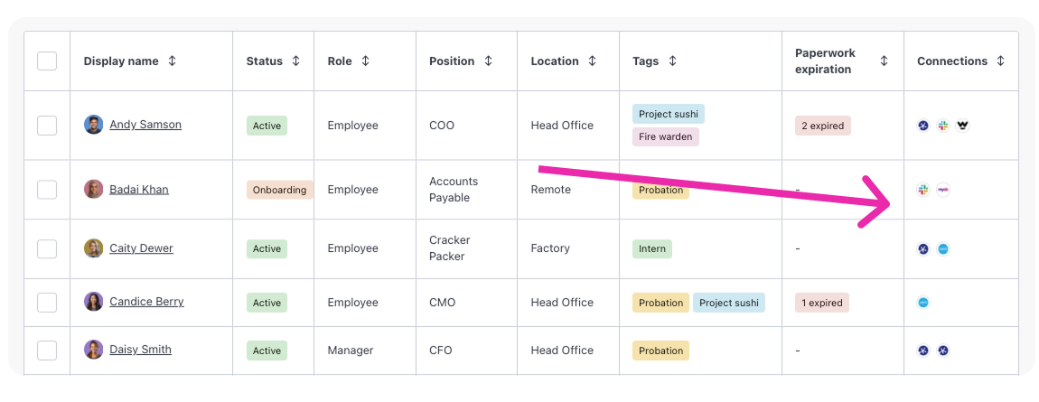Viewport: 1039px width, 402px height.
Task: Sort the table by Status arrows
Action: [295, 61]
